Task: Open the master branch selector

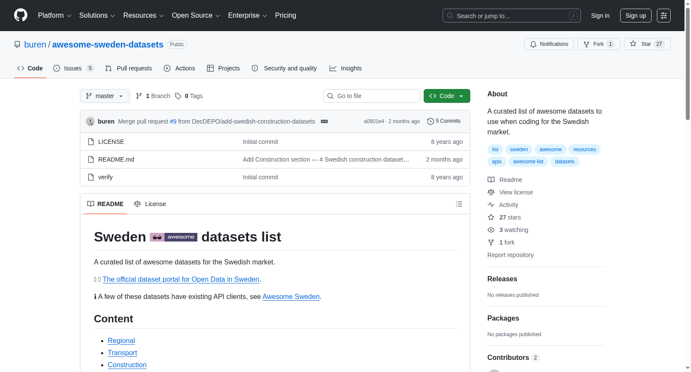Action: (x=105, y=96)
